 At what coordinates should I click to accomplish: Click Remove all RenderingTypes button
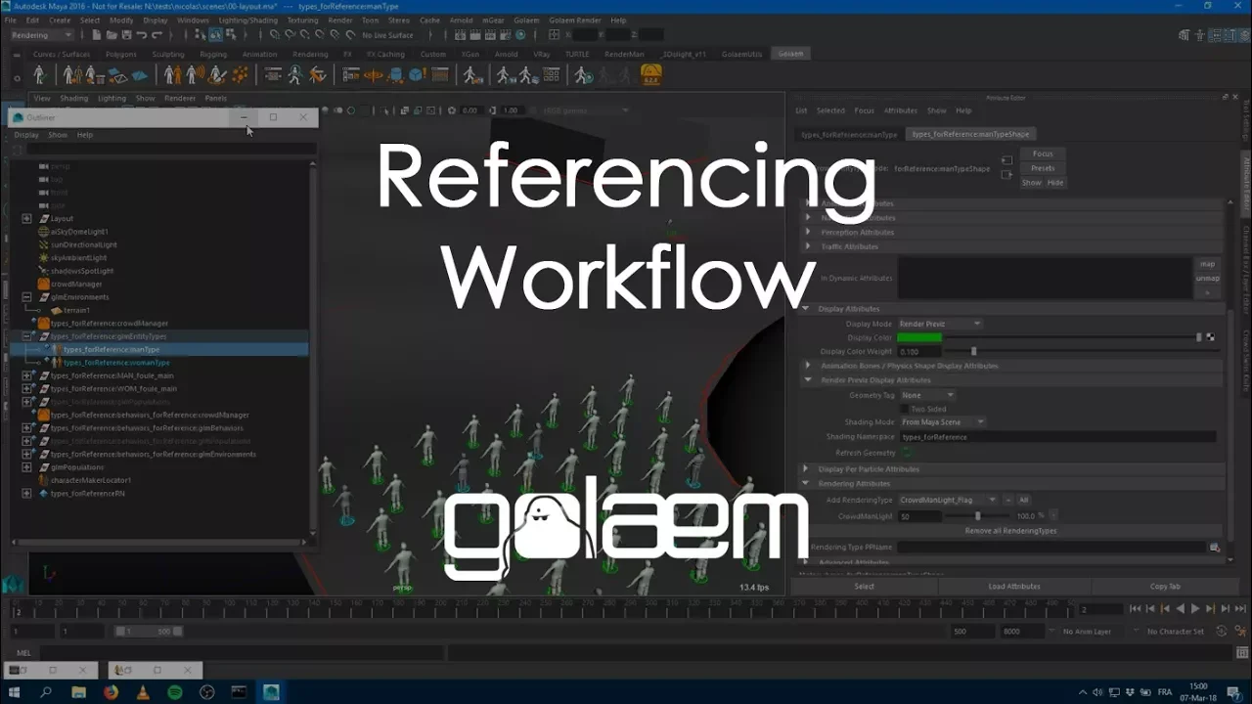[1010, 531]
